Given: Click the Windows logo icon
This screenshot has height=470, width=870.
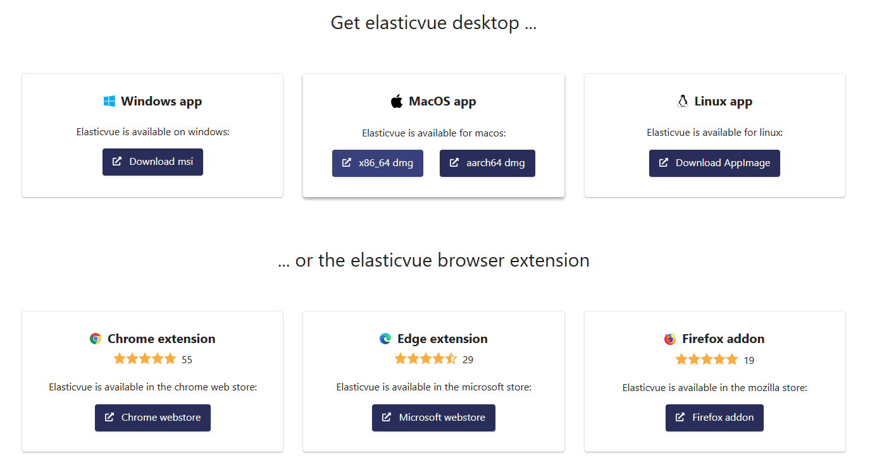Looking at the screenshot, I should tap(109, 101).
